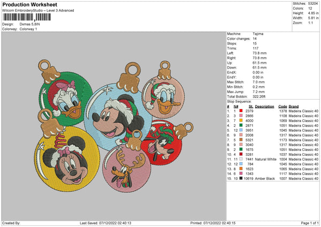321x227 pixels.
Task: Click the Trims value 117
Action: click(256, 48)
